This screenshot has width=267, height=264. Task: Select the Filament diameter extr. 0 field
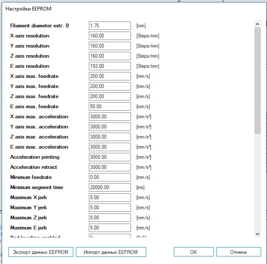(x=110, y=26)
